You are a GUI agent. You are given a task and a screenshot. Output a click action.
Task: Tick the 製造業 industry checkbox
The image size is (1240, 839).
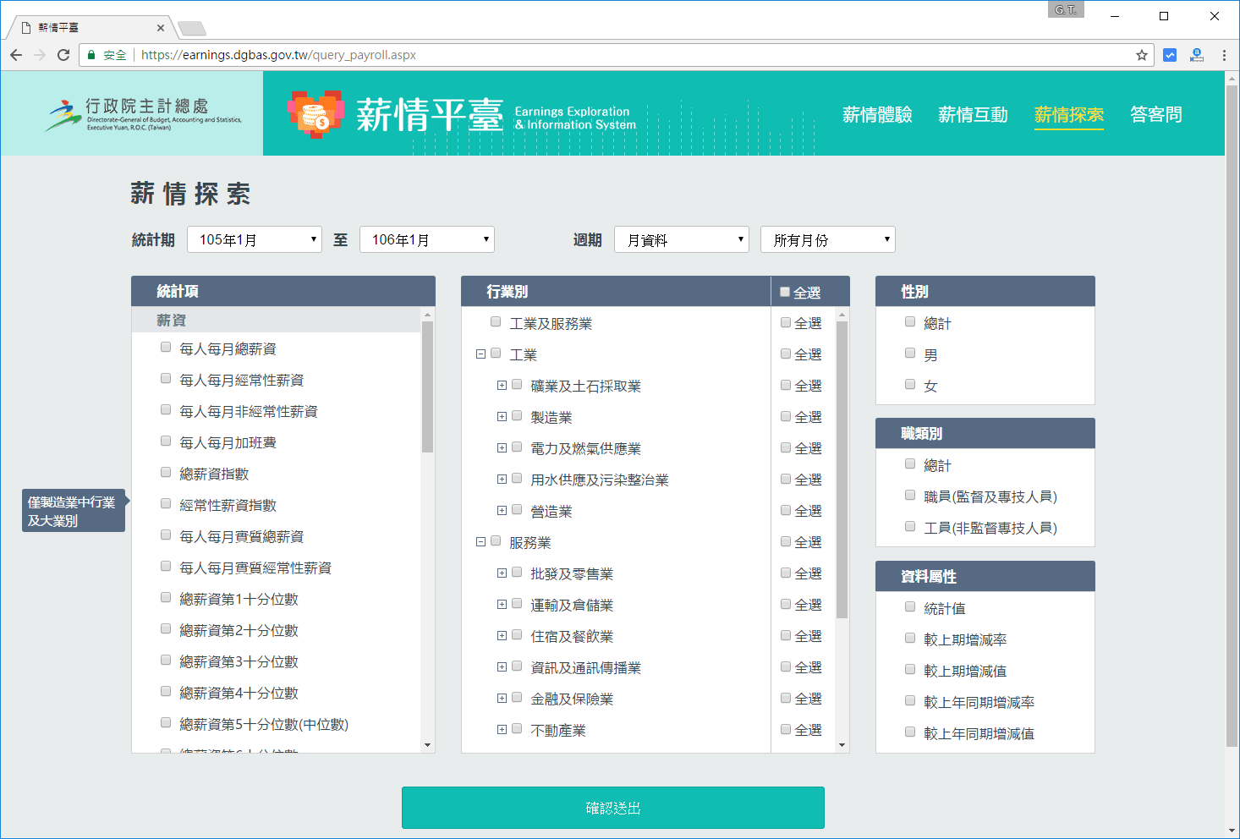517,416
